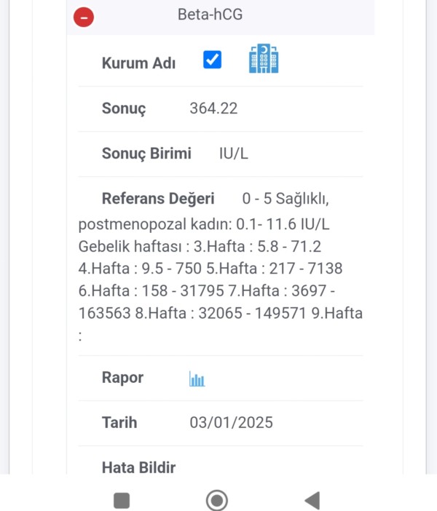Go to home screen via circle button
The height and width of the screenshot is (511, 437).
point(217,500)
